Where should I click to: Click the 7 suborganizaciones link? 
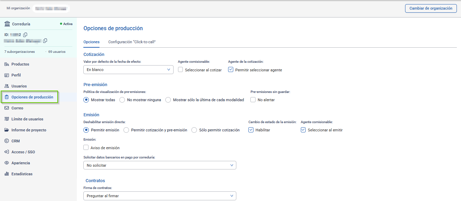(20, 52)
